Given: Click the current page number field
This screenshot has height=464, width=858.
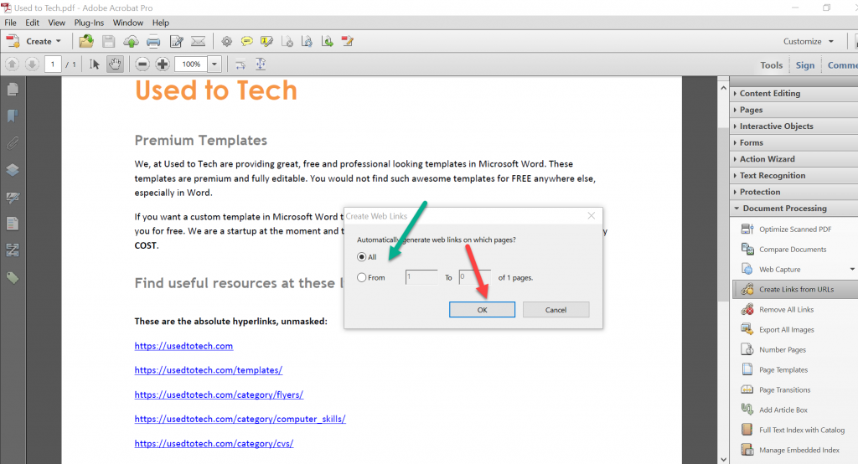Looking at the screenshot, I should tap(53, 64).
